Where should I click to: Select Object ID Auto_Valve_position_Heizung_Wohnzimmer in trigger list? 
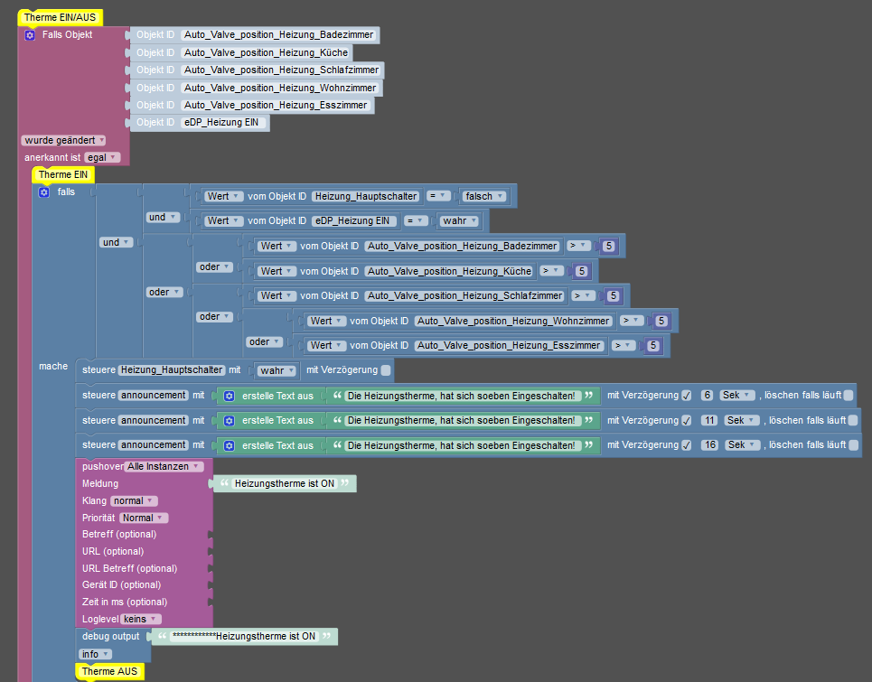[x=280, y=88]
